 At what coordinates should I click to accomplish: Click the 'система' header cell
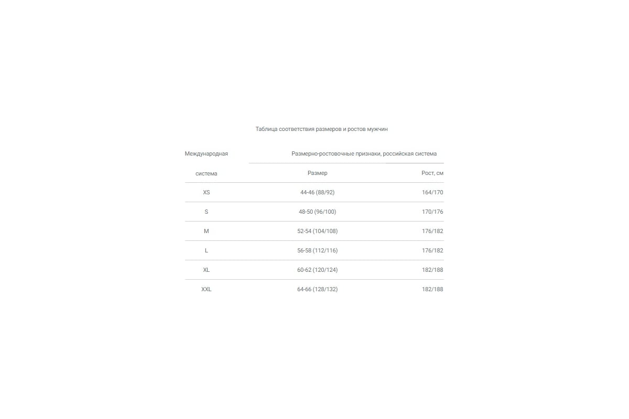point(206,173)
